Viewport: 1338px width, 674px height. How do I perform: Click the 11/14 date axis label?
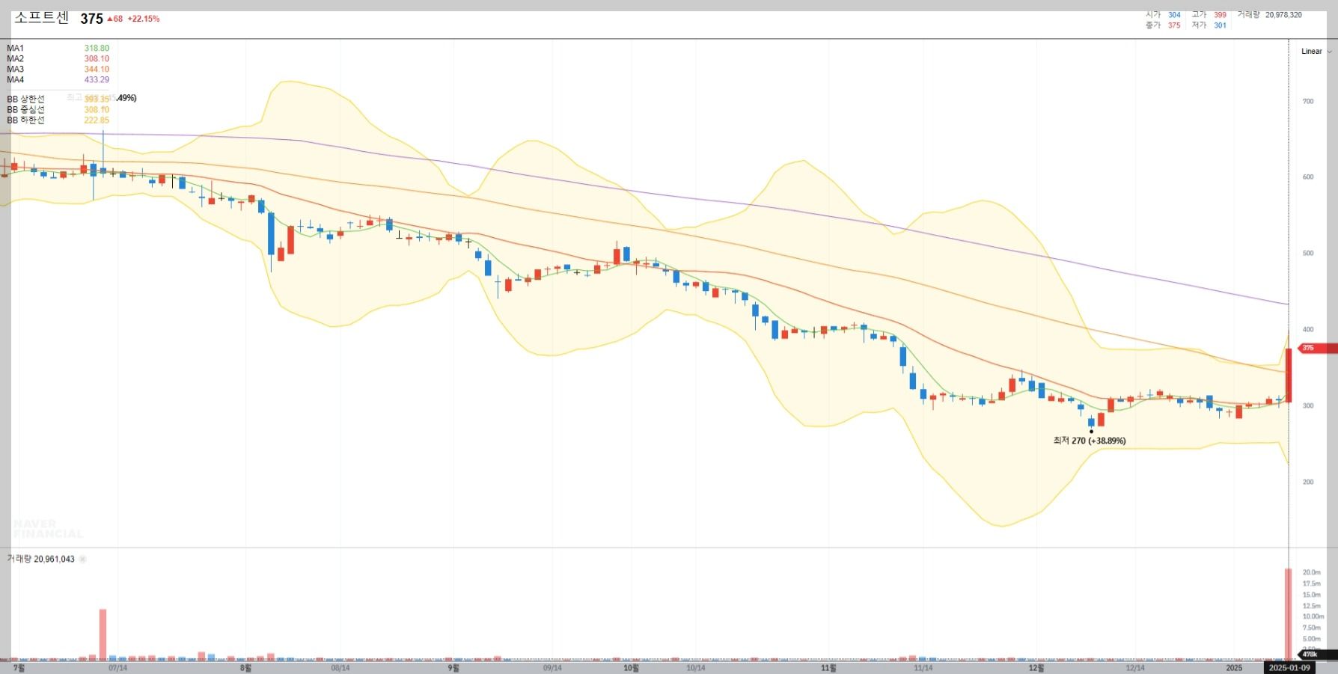pyautogui.click(x=923, y=668)
